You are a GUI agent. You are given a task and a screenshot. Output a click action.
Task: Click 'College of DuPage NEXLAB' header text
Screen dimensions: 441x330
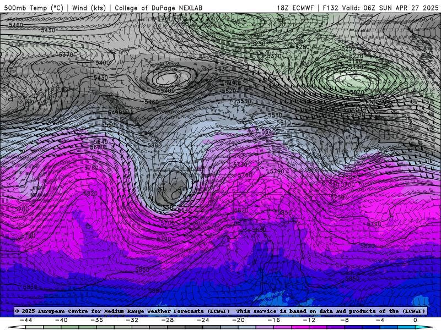coord(158,8)
